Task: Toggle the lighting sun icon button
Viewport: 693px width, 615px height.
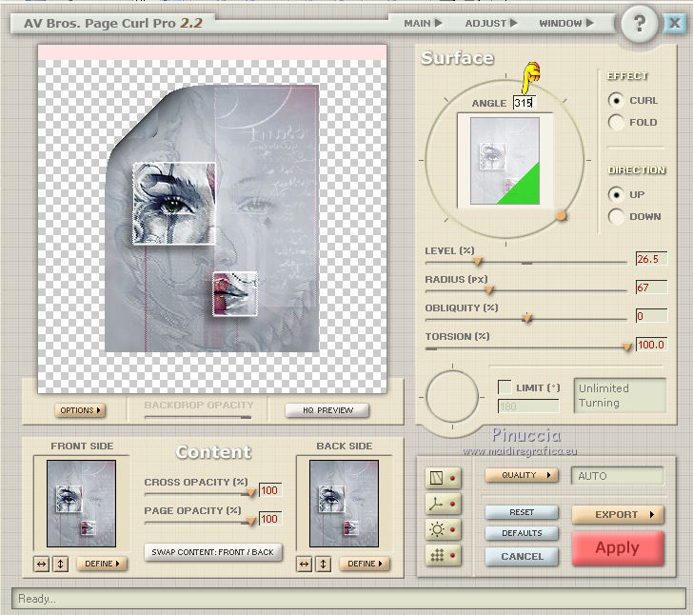Action: point(438,530)
